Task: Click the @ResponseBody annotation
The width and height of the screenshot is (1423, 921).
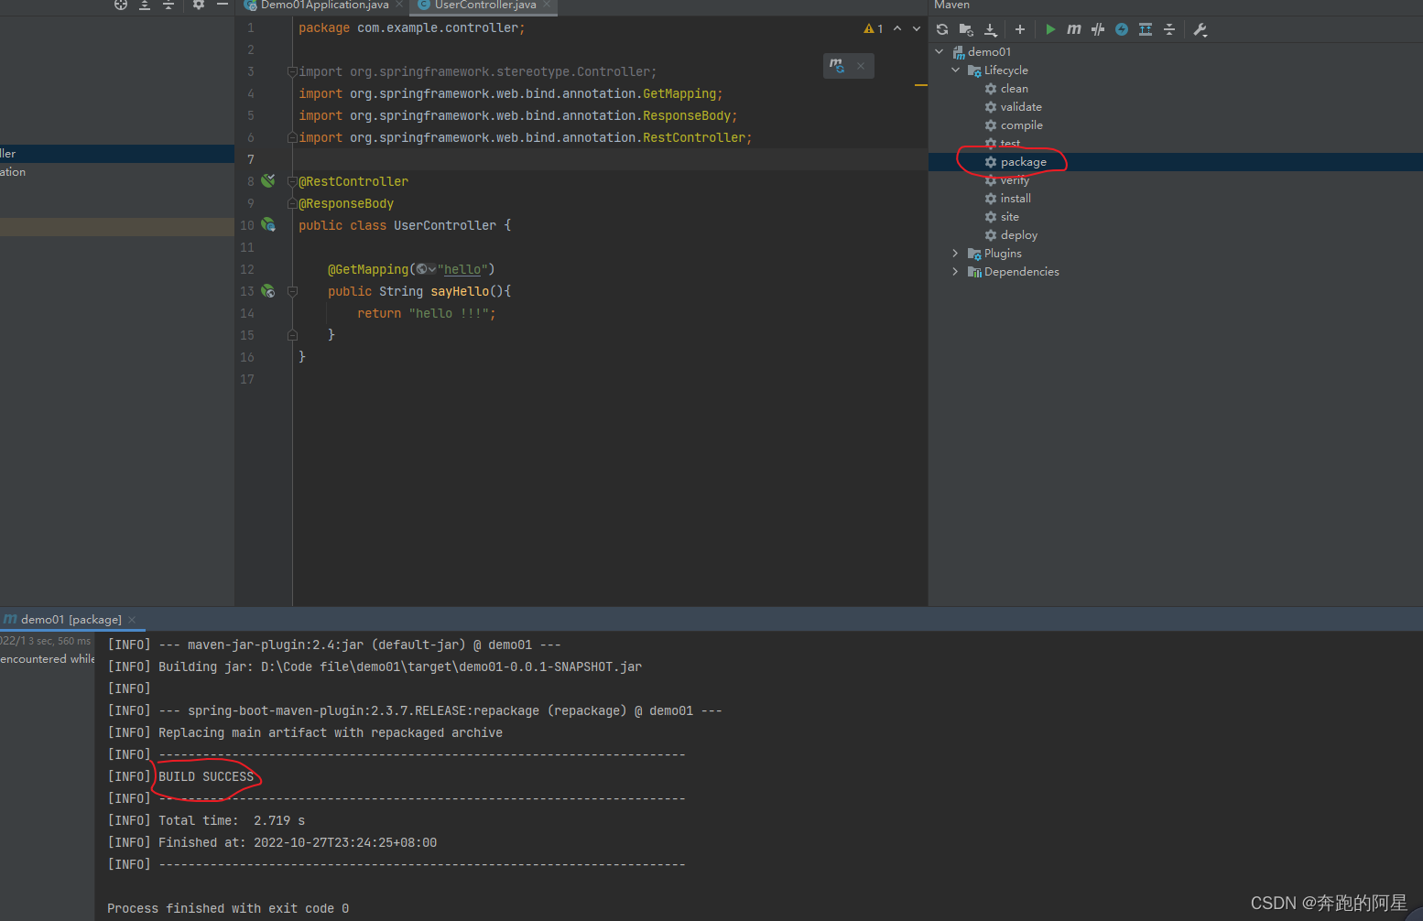Action: (346, 203)
